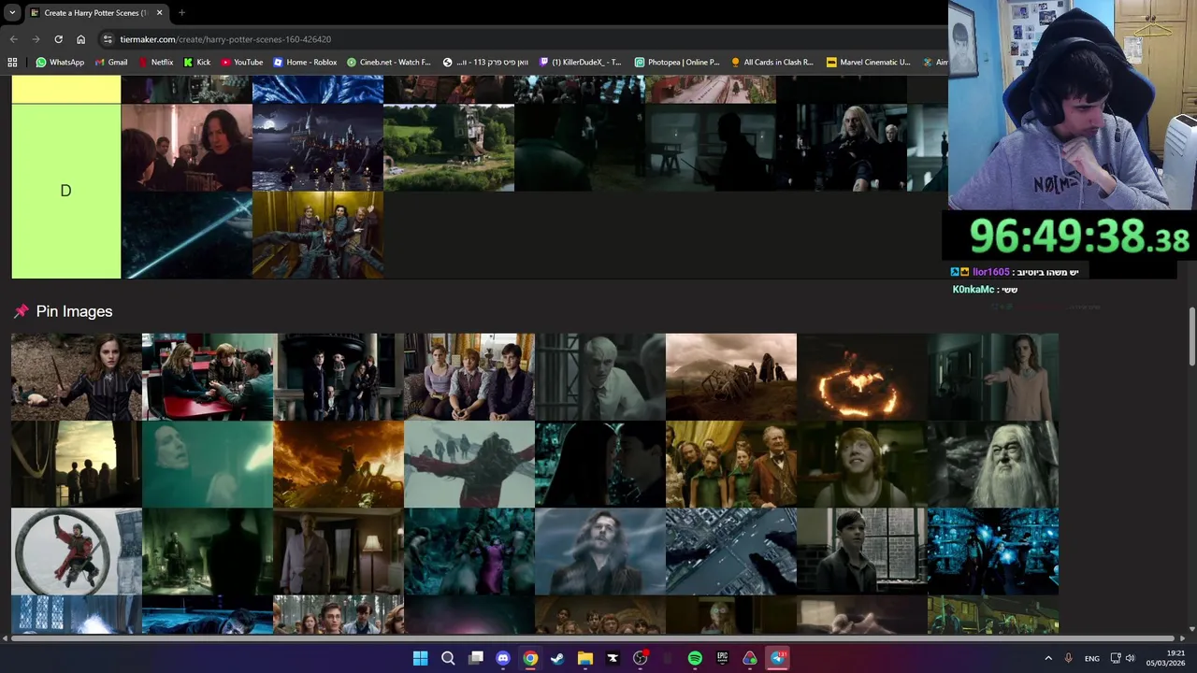Go back with the browser back arrow
Viewport: 1197px width, 673px height.
tap(13, 39)
